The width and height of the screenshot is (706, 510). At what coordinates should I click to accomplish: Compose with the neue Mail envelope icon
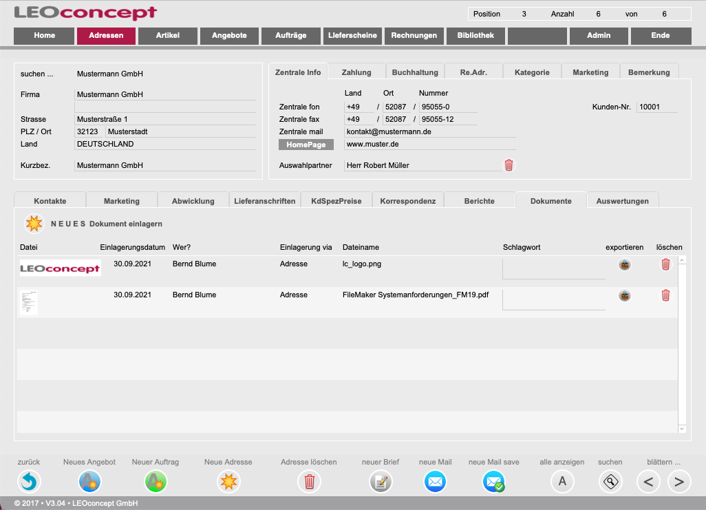click(435, 482)
